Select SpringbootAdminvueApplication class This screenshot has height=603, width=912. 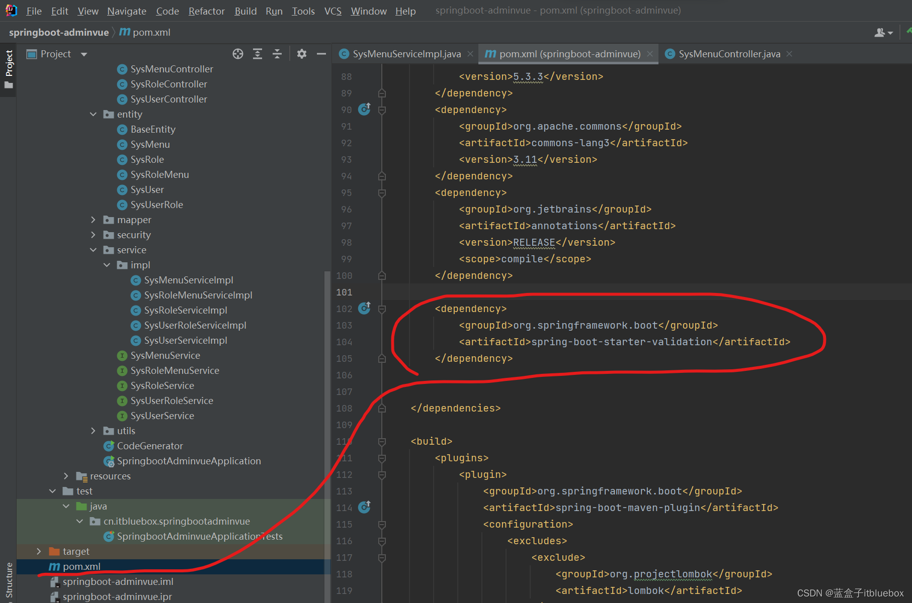click(x=189, y=461)
